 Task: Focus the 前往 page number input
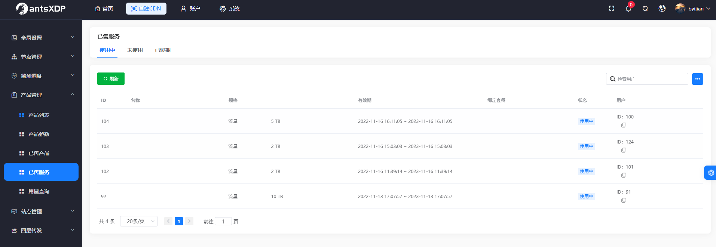point(223,221)
